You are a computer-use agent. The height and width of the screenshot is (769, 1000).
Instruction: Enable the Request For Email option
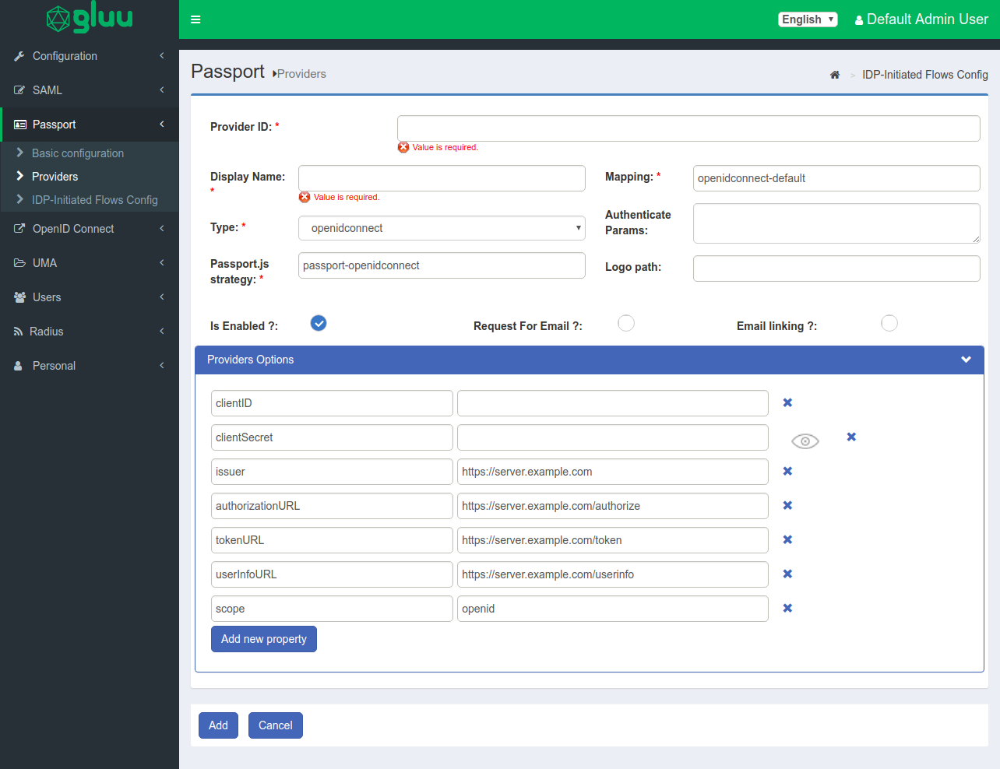pyautogui.click(x=626, y=323)
